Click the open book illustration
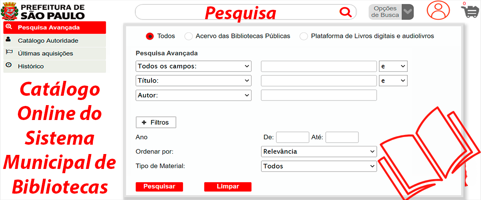This screenshot has height=200, width=481. click(429, 153)
